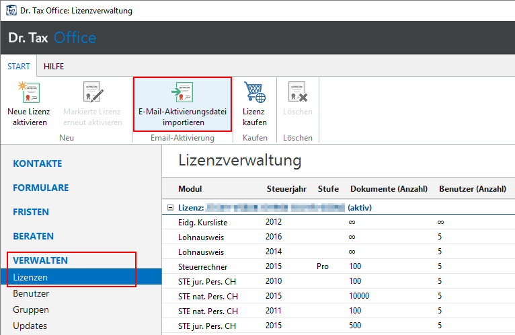Sort by Dokumente (Anzahl) column header
The image size is (515, 335).
tap(389, 189)
